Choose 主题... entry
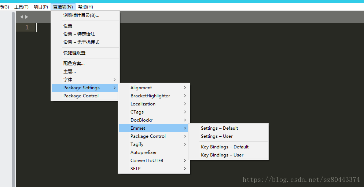This screenshot has height=187, width=364. 85,72
